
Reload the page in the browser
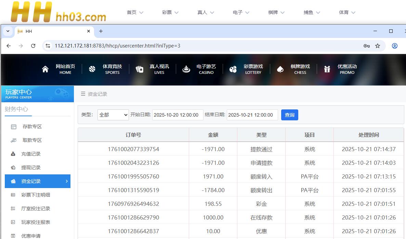pyautogui.click(x=33, y=46)
